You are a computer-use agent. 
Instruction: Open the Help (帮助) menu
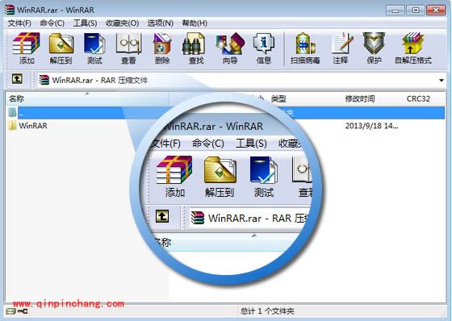pos(195,23)
